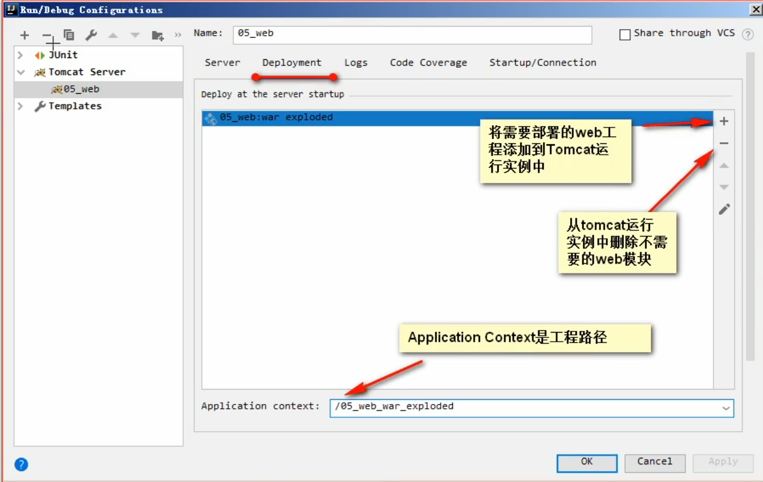Click the 05_web configuration Tomcat icon
Viewport: 763px width, 482px height.
[x=57, y=90]
